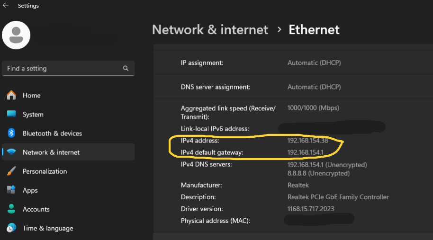This screenshot has width=433, height=240.
Task: Focus the 'Find a setting' search field
Action: 62,68
